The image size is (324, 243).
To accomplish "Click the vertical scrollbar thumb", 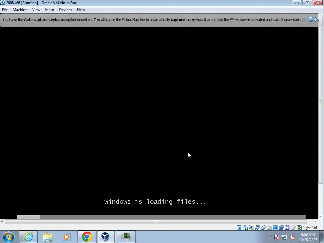I will [321, 101].
